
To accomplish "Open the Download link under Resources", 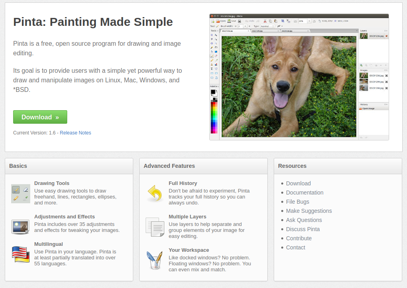I will coord(298,183).
